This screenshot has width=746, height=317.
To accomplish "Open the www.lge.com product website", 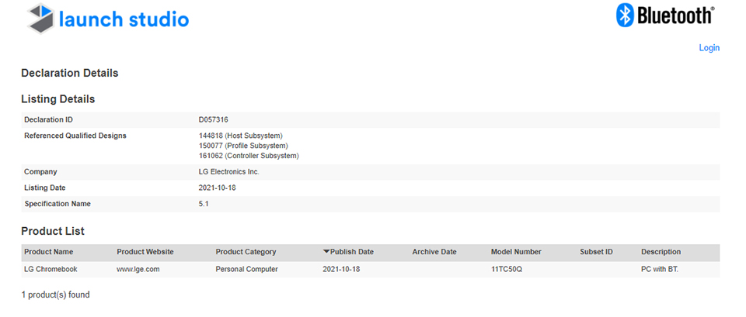I will pos(138,269).
